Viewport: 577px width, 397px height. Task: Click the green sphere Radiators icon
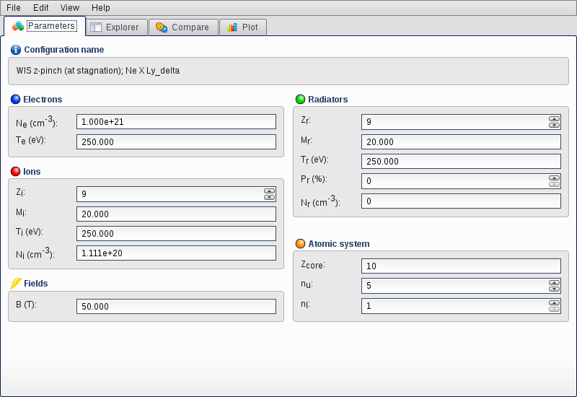(x=300, y=99)
